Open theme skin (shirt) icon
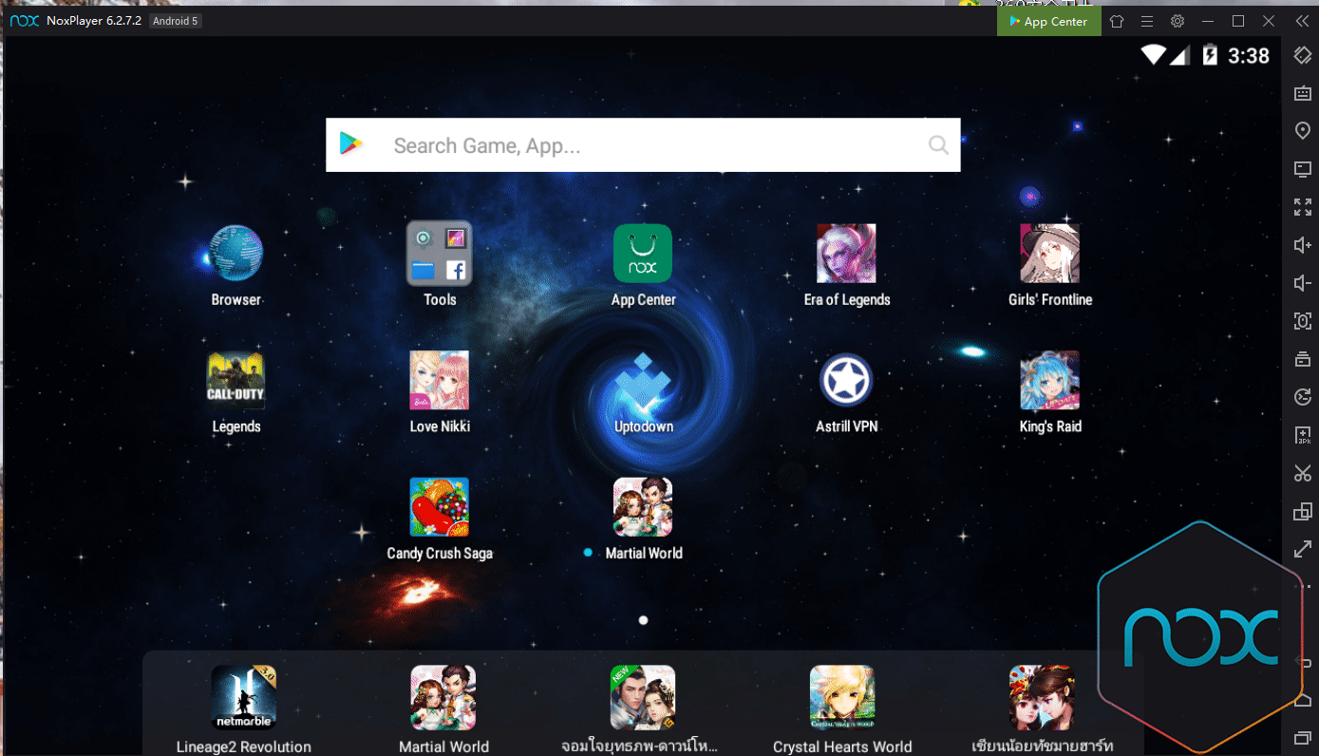The height and width of the screenshot is (756, 1319). 1117,21
